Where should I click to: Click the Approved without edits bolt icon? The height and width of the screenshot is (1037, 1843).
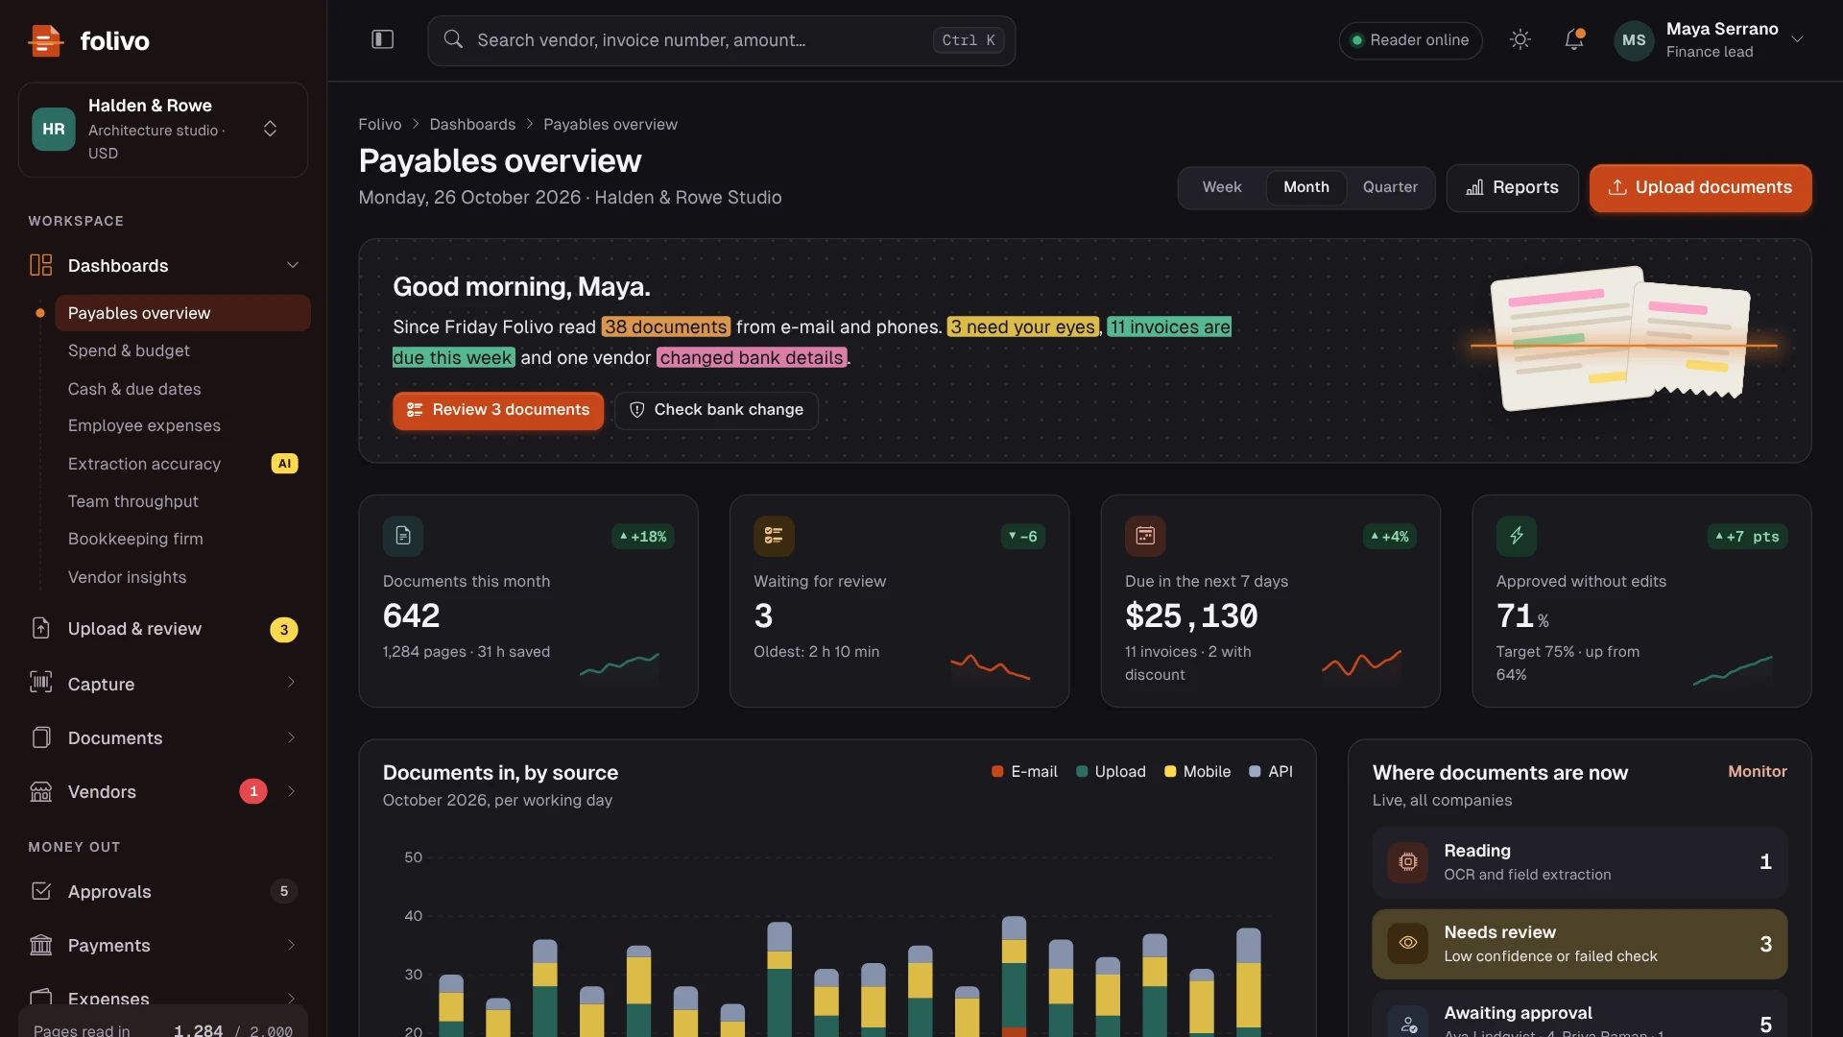(x=1517, y=536)
